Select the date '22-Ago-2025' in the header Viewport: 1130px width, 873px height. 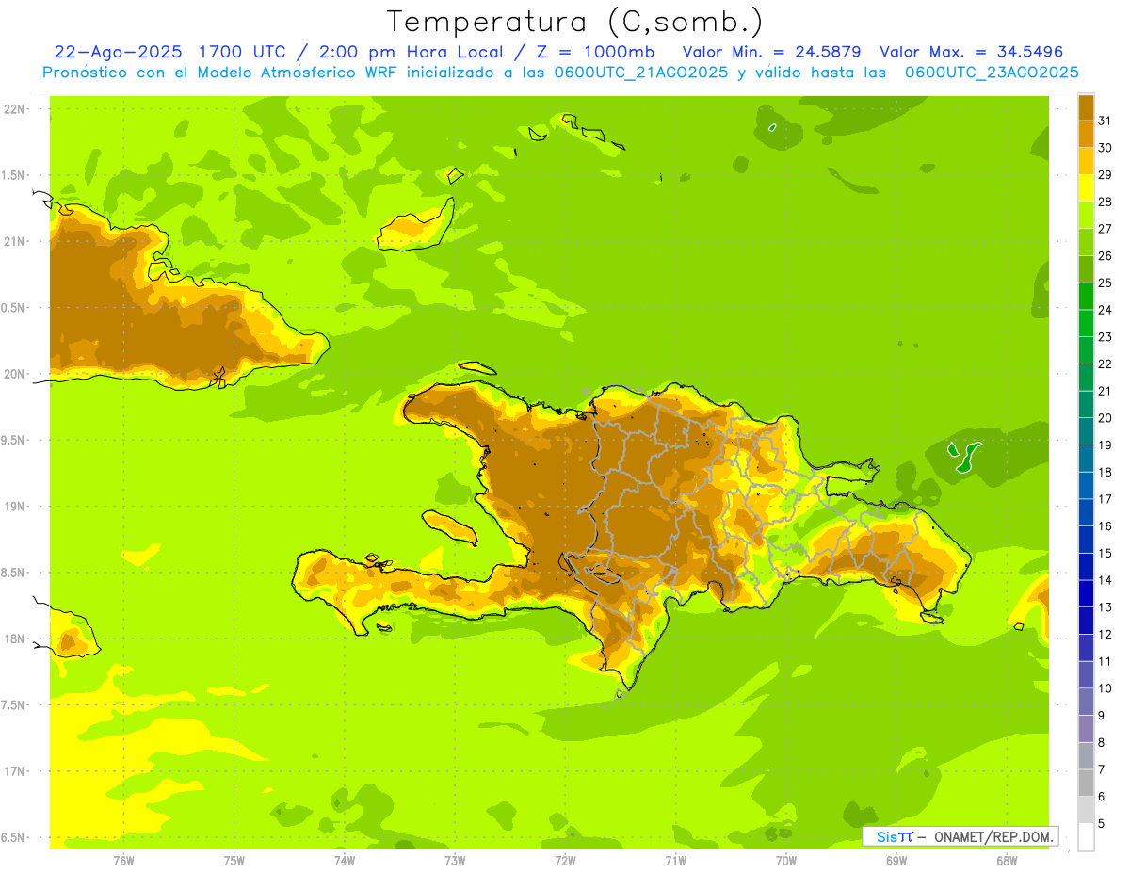point(118,52)
